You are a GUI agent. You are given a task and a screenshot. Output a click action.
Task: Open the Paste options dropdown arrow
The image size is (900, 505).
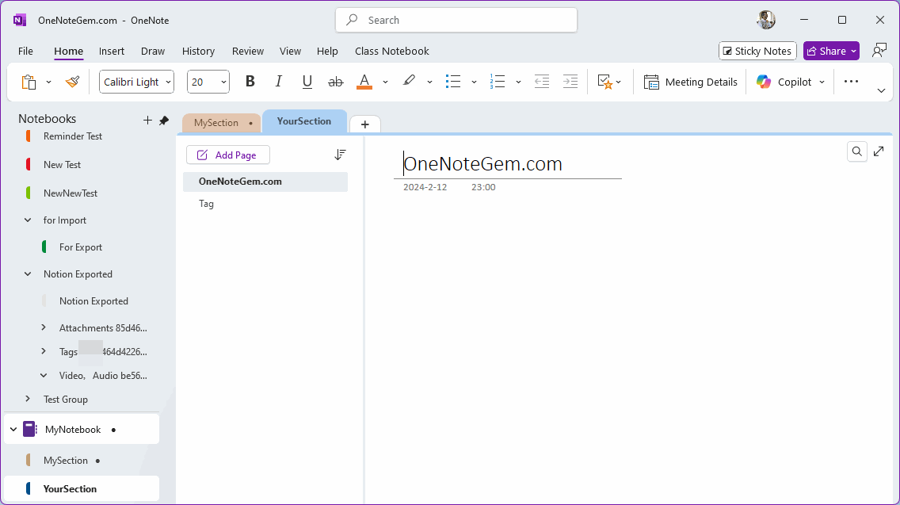(49, 82)
